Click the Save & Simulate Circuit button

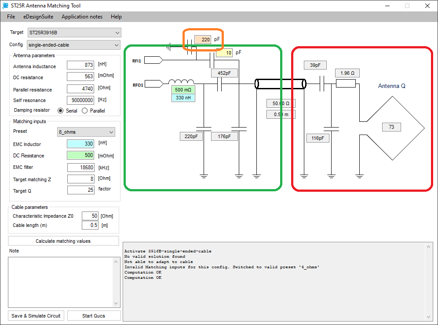click(x=36, y=316)
